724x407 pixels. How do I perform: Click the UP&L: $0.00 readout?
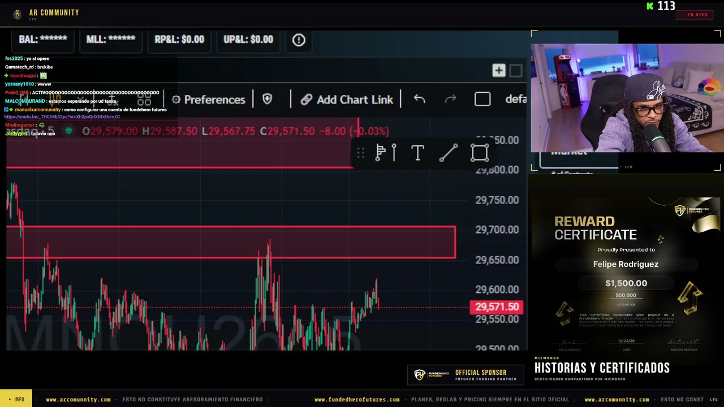click(x=248, y=40)
